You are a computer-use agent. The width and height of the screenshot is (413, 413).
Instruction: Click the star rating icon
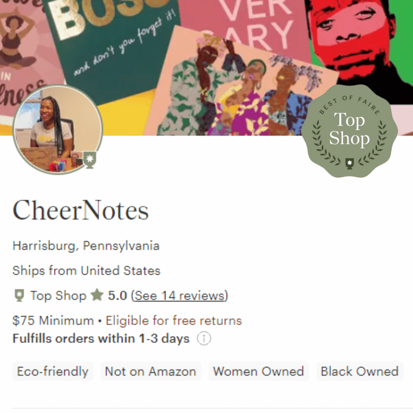(x=97, y=296)
